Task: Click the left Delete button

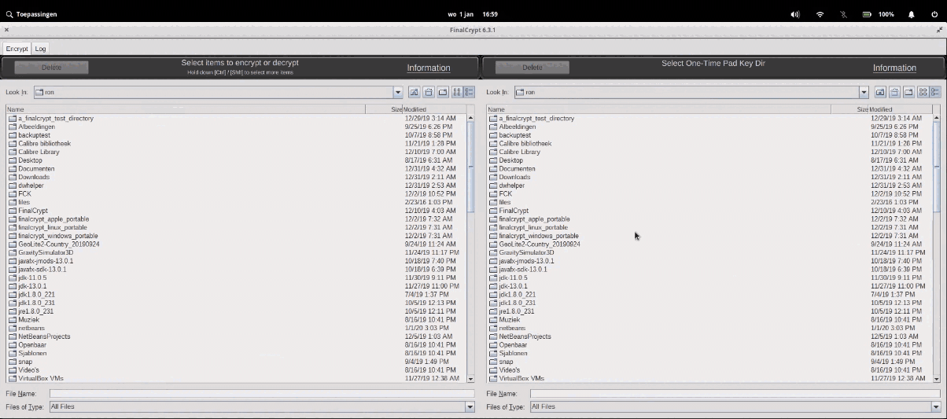Action: (51, 68)
